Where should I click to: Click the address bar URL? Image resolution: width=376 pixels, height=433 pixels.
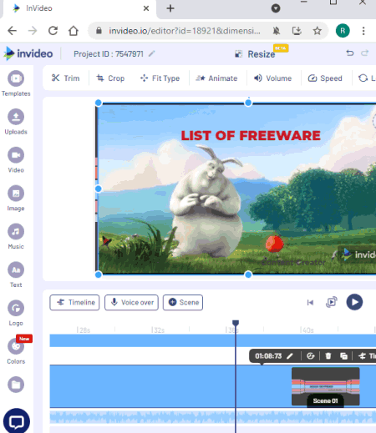(x=185, y=31)
